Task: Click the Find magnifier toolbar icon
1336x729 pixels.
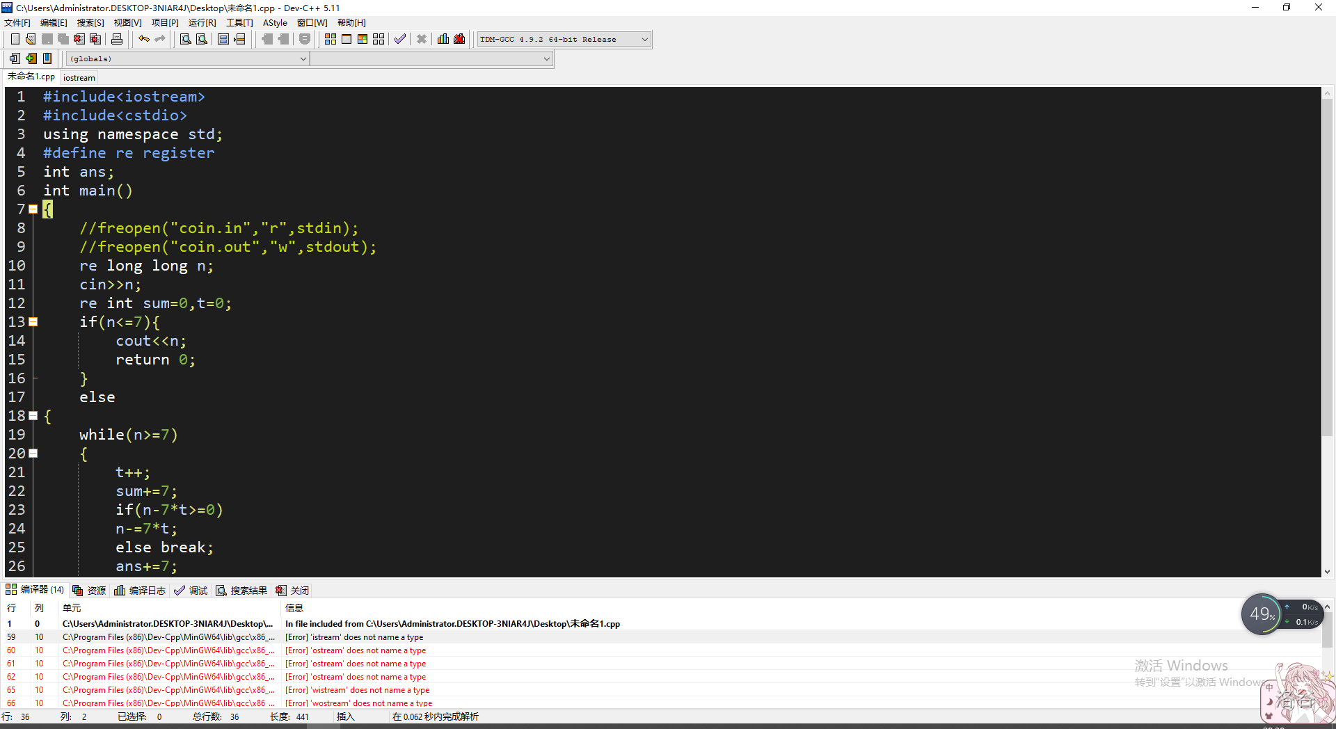Action: 186,39
